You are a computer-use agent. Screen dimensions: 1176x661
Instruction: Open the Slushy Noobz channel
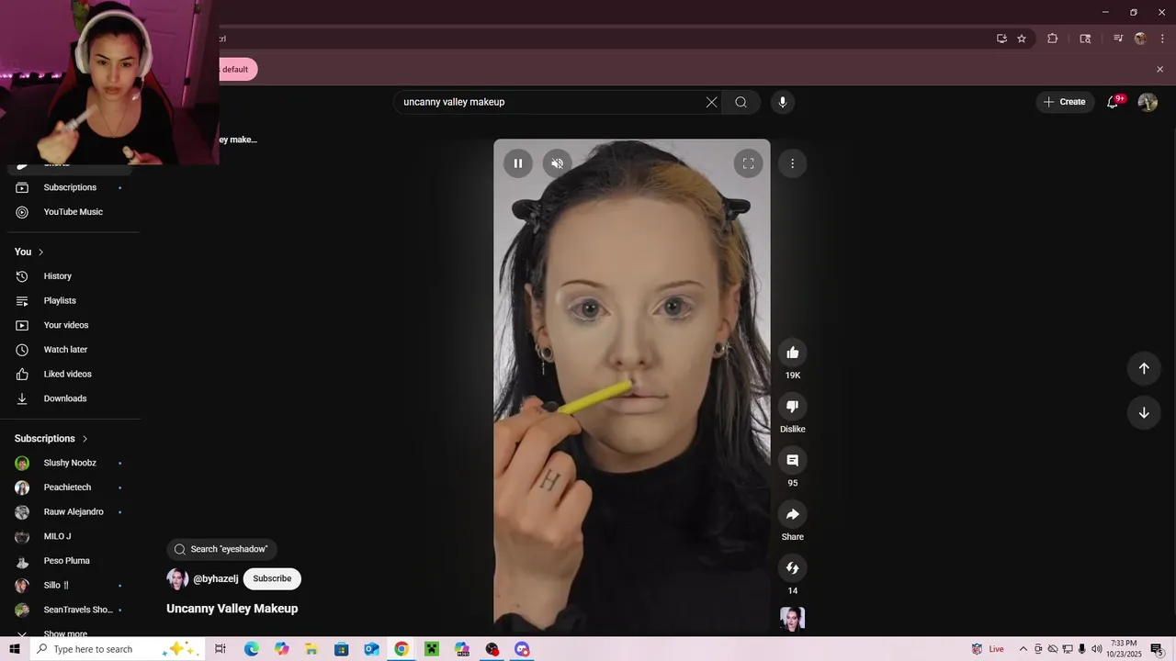click(70, 463)
